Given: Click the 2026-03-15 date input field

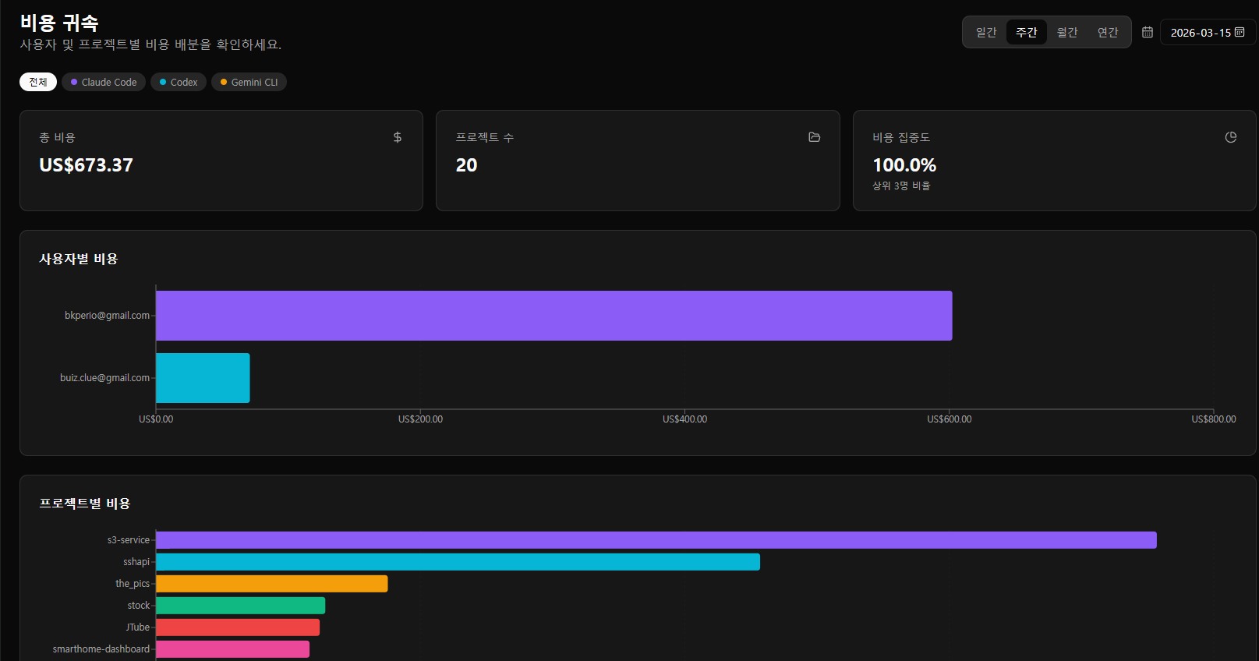Looking at the screenshot, I should pos(1200,33).
